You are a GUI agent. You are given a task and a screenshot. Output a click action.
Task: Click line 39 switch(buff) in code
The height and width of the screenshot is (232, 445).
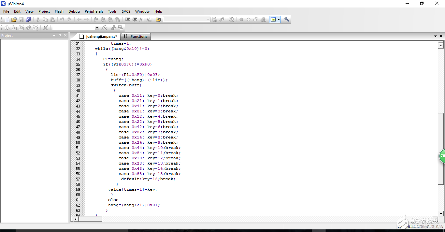point(126,85)
